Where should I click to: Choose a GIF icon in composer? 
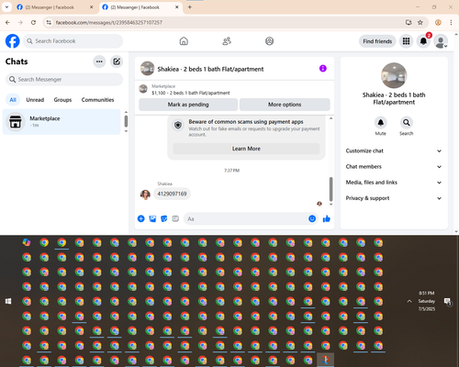(175, 218)
